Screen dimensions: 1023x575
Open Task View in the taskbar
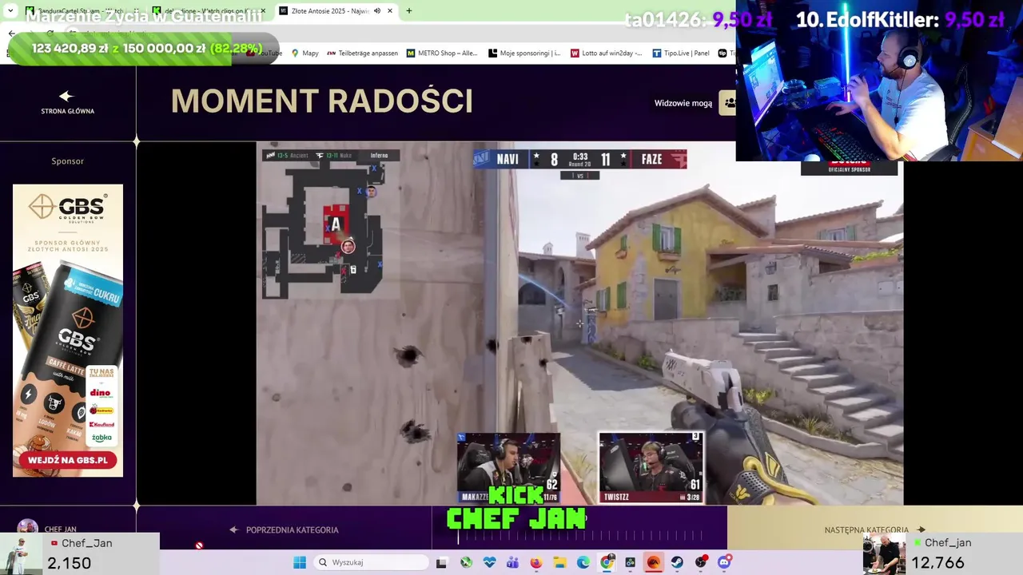point(441,562)
